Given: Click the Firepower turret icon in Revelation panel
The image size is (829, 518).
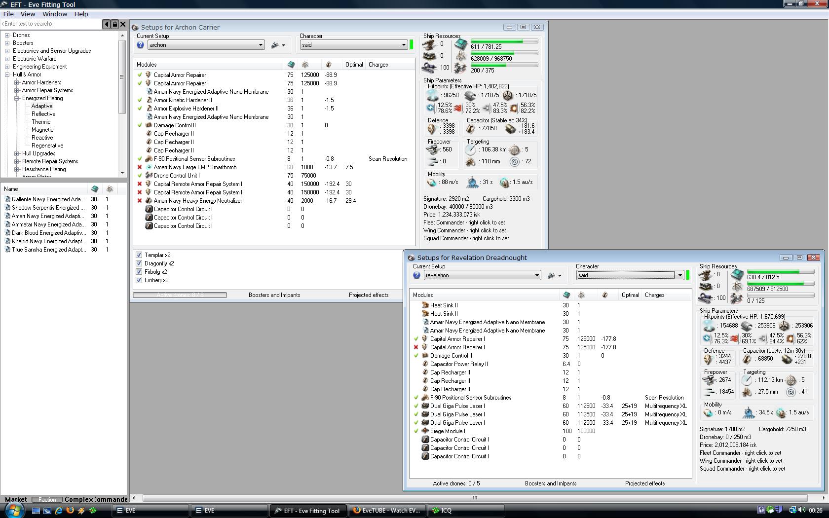Looking at the screenshot, I should point(709,380).
